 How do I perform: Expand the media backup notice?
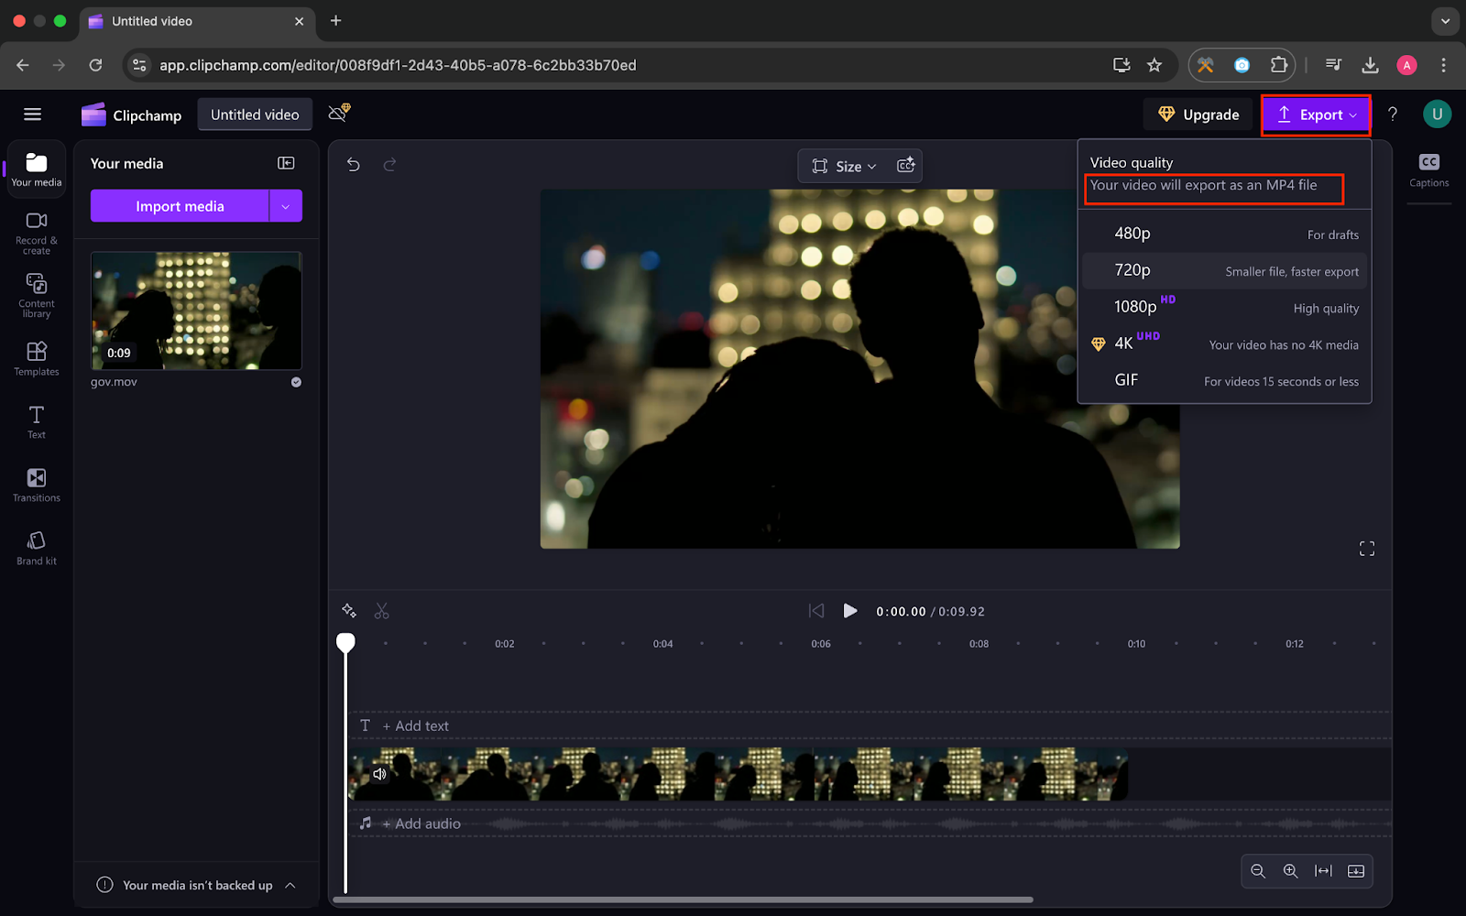click(290, 885)
